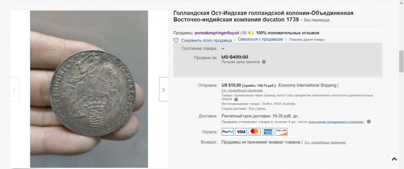Select the American Express card icon
The height and width of the screenshot is (169, 404).
[268, 132]
